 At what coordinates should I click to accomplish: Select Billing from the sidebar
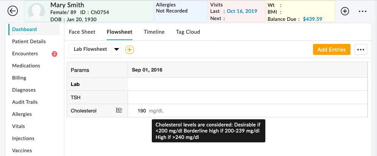point(19,78)
